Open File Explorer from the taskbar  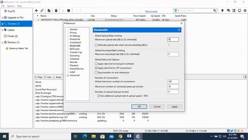(x=94, y=136)
